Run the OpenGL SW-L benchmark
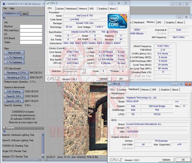The image size is (192, 163). tap(14, 96)
